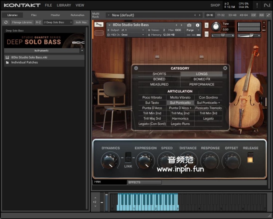Click the KSP master script icon

[253, 15]
